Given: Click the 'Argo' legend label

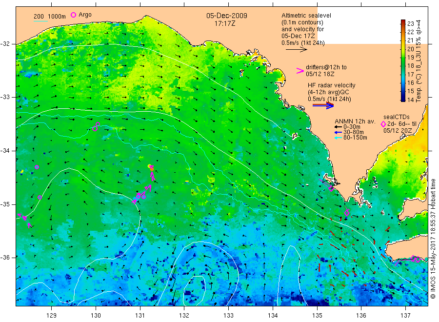Looking at the screenshot, I should pyautogui.click(x=85, y=15).
